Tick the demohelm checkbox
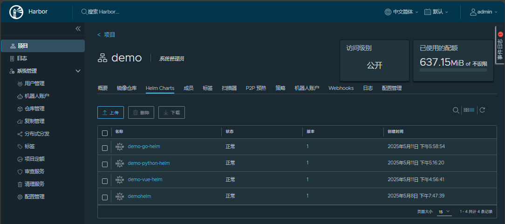The height and width of the screenshot is (224, 505). point(105,197)
